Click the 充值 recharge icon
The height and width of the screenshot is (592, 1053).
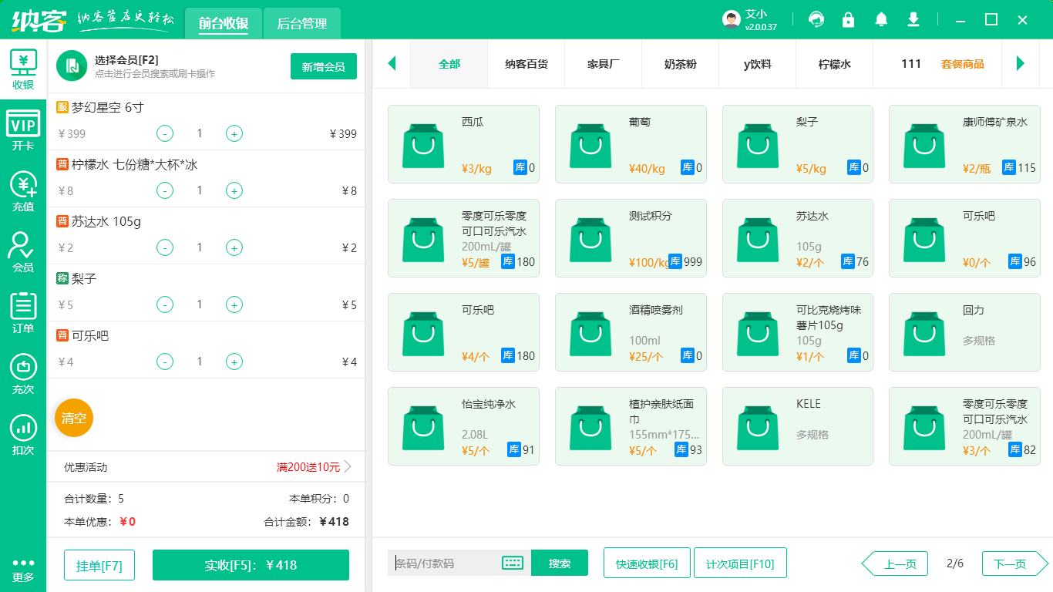click(x=22, y=190)
